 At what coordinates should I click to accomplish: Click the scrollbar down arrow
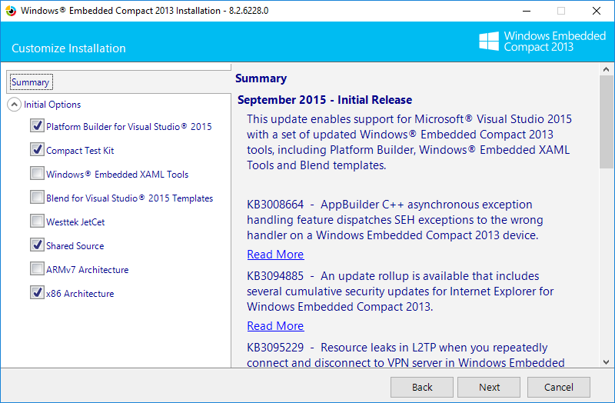(x=607, y=361)
